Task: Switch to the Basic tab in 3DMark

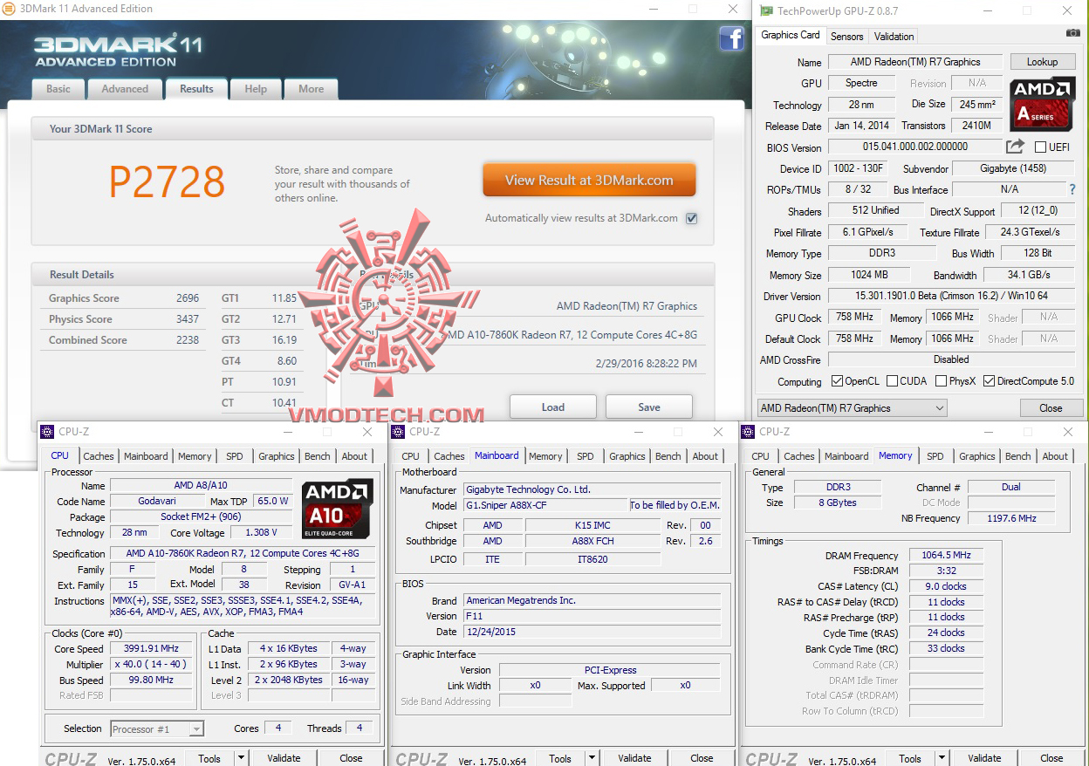Action: click(x=58, y=89)
